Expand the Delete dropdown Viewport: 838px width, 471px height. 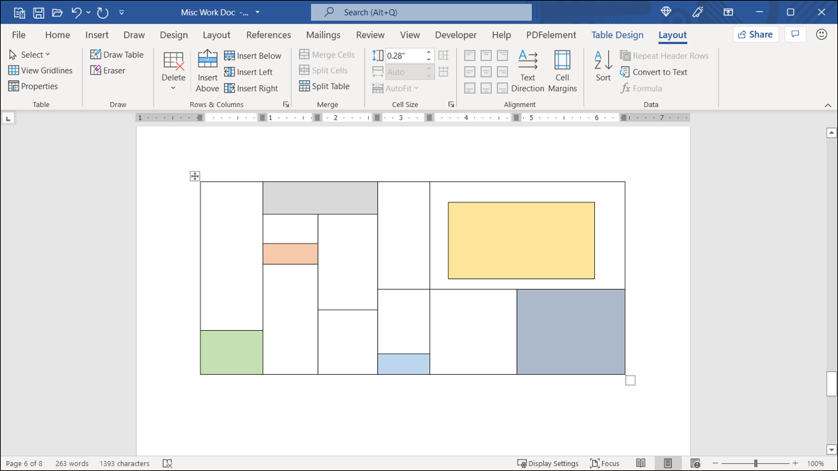coord(173,88)
